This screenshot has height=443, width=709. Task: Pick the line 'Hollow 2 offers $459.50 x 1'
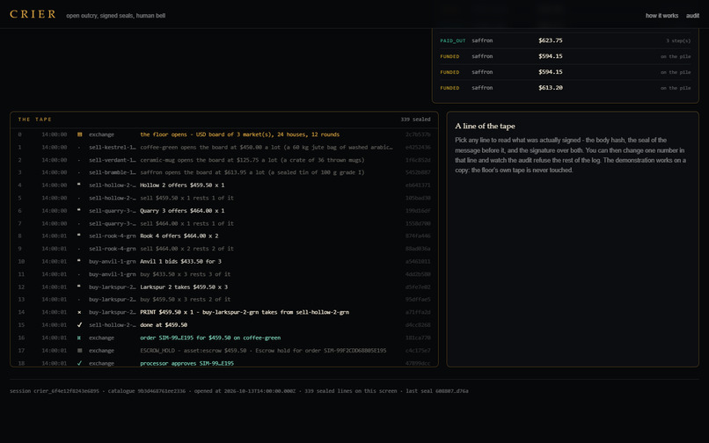click(x=224, y=185)
